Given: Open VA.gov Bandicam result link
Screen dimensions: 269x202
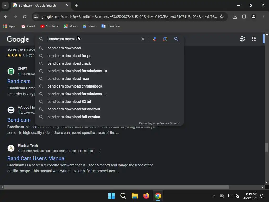Looking at the screenshot, I should (x=19, y=120).
